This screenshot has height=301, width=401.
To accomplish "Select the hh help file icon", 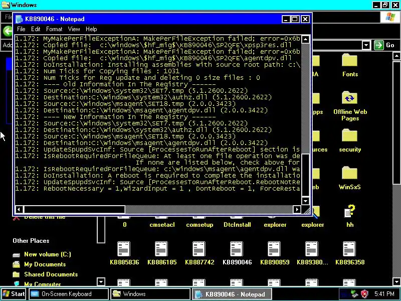I will [x=349, y=211].
